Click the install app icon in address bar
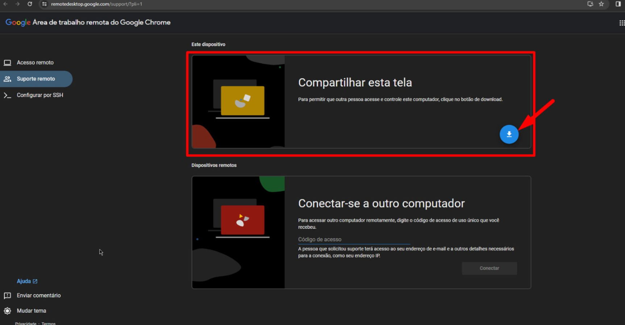The width and height of the screenshot is (625, 325). pyautogui.click(x=590, y=4)
